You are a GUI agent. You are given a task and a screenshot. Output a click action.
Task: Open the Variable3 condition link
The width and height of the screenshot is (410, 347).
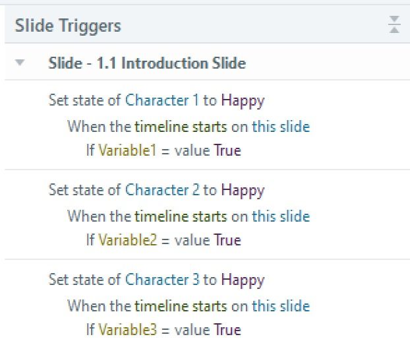click(128, 330)
